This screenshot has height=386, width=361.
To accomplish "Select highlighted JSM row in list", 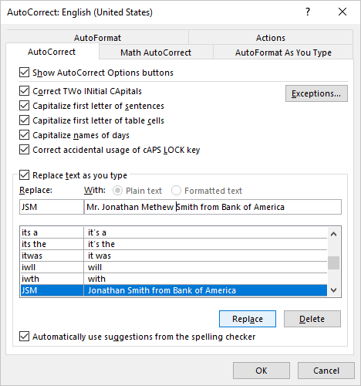I will (x=174, y=290).
